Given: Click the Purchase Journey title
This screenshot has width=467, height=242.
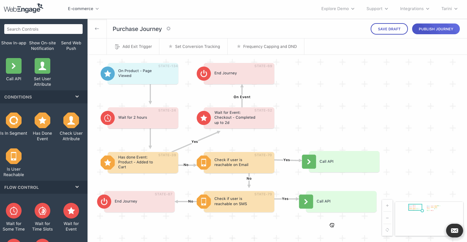Looking at the screenshot, I should [x=137, y=29].
